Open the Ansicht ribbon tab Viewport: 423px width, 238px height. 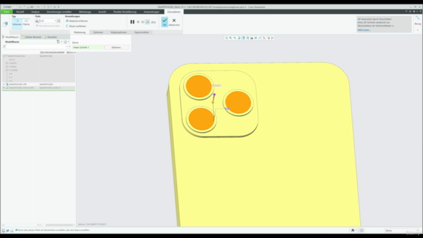[x=102, y=12]
